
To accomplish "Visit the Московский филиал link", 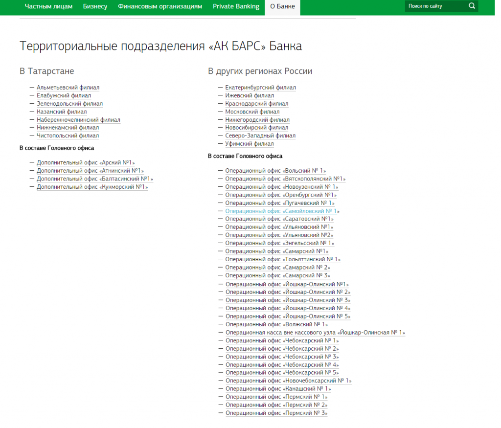I will pos(252,112).
